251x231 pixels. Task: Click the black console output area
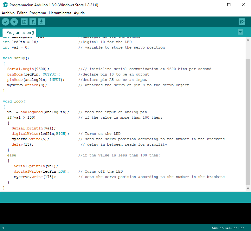coord(125,213)
